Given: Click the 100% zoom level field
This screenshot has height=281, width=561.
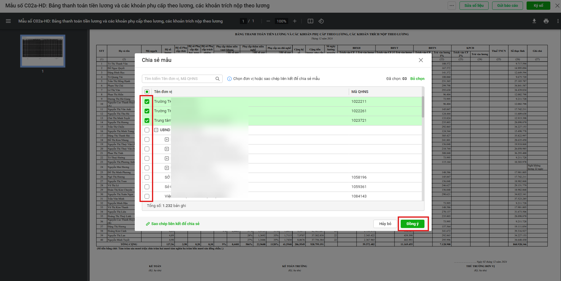Looking at the screenshot, I should tap(281, 21).
